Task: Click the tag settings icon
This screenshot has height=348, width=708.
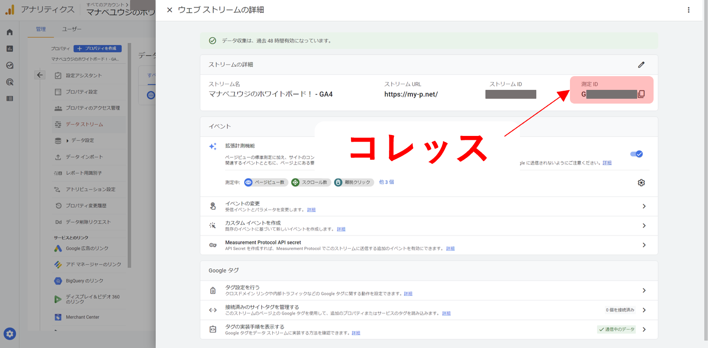Action: pyautogui.click(x=213, y=290)
